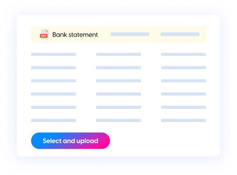Click second row's left column placeholder

tap(54, 68)
